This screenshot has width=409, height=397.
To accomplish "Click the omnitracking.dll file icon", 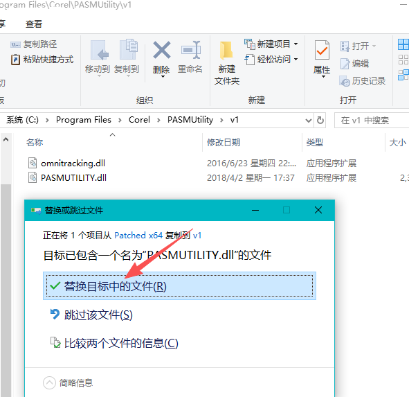I will (x=33, y=163).
